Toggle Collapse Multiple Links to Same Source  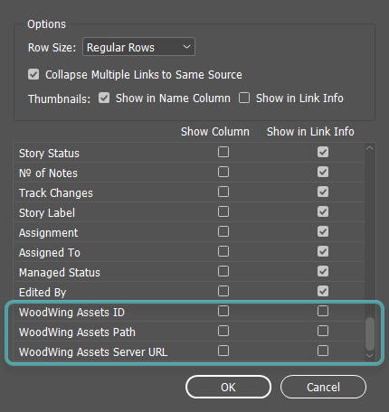click(x=33, y=74)
